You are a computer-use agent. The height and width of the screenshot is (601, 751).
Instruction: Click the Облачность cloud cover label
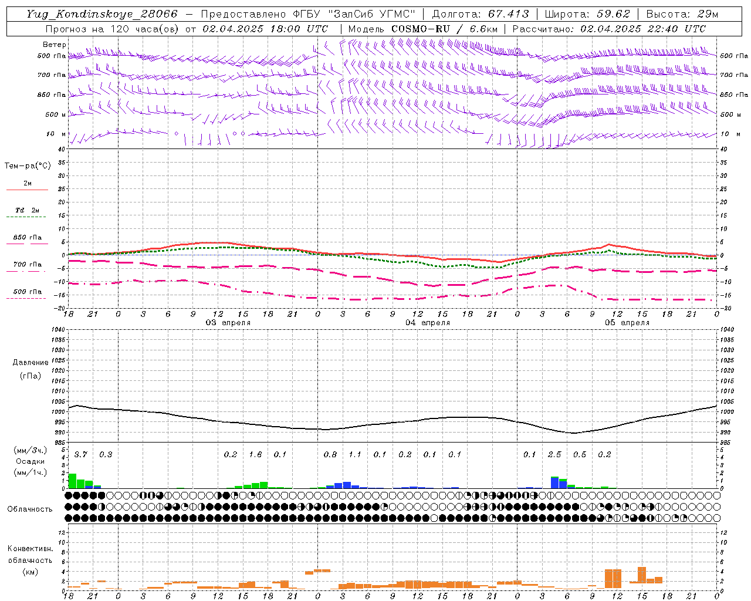[x=30, y=509]
